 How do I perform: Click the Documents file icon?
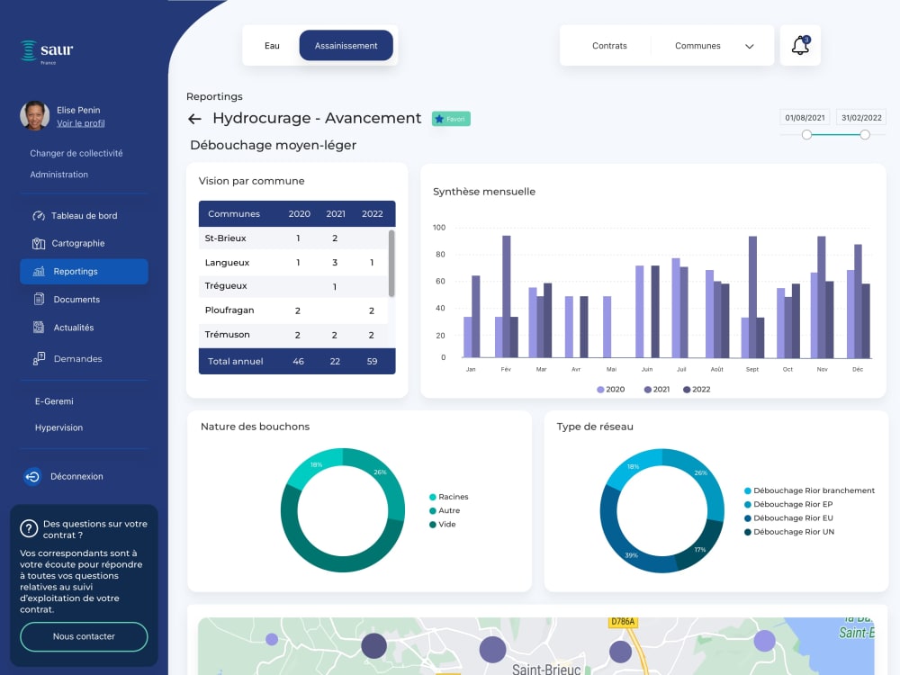pyautogui.click(x=39, y=299)
